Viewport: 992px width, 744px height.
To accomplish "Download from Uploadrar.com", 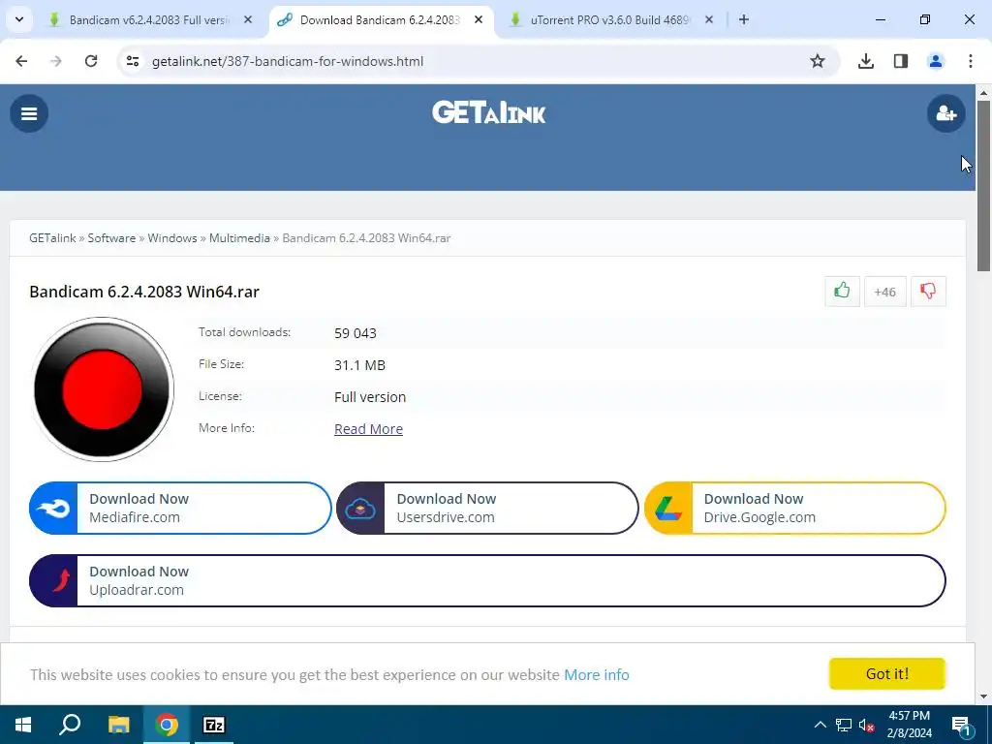I will click(487, 581).
